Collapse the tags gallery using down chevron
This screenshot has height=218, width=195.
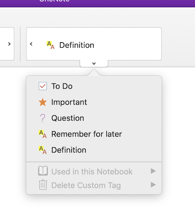94,63
